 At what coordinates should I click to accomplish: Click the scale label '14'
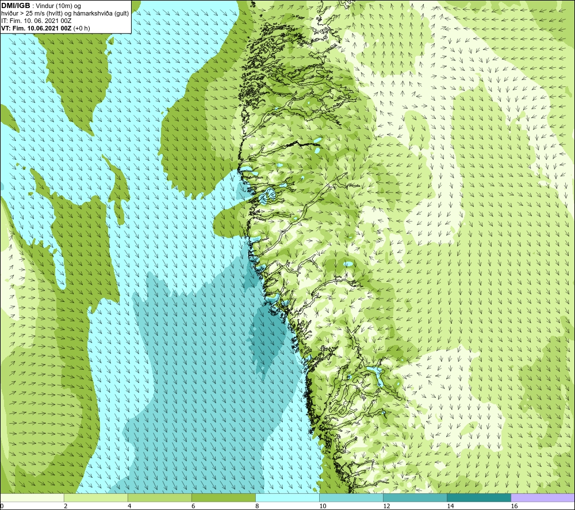click(450, 506)
